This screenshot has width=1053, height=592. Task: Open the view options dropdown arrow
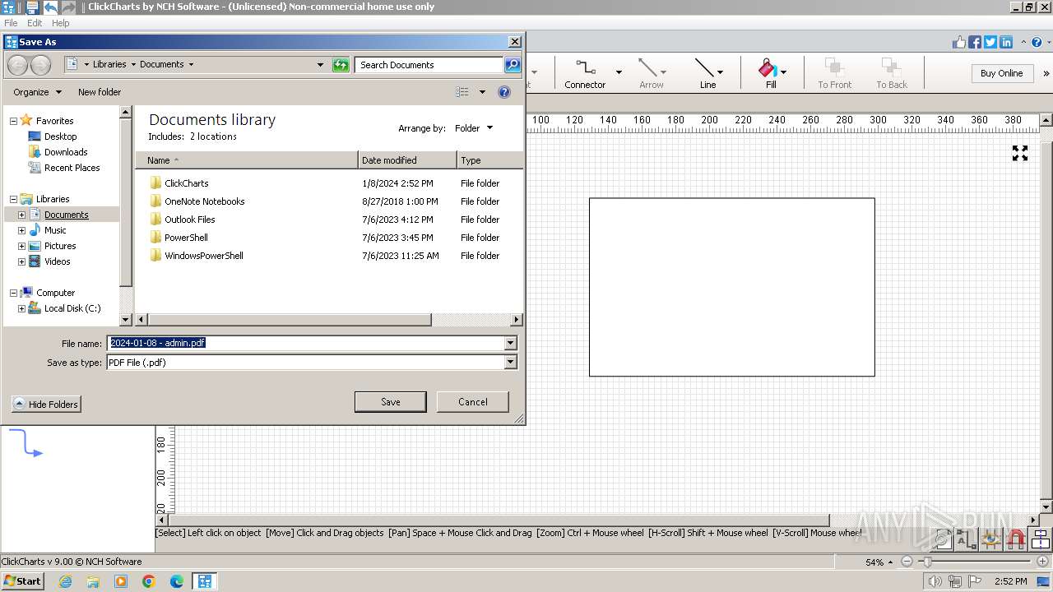pos(482,92)
